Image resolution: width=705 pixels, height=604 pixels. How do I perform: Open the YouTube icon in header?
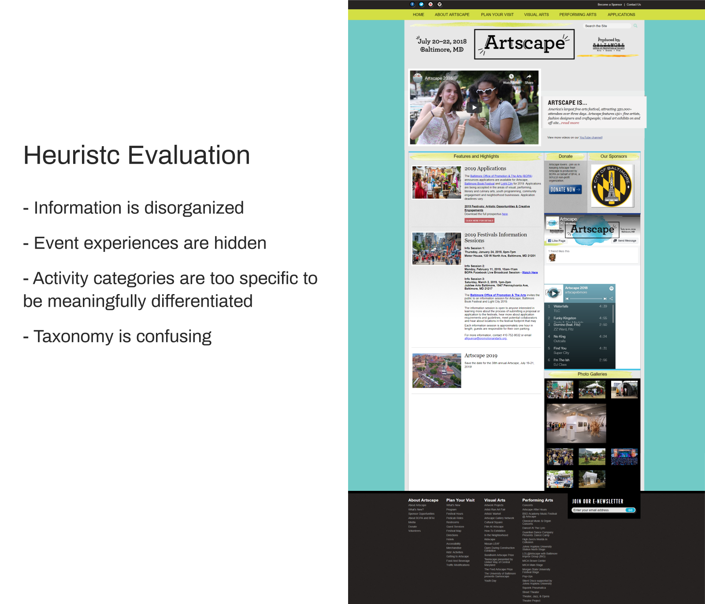click(x=430, y=4)
